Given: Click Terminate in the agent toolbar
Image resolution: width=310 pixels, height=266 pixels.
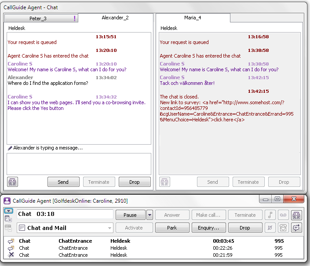Looking at the screenshot, I should point(245,215).
